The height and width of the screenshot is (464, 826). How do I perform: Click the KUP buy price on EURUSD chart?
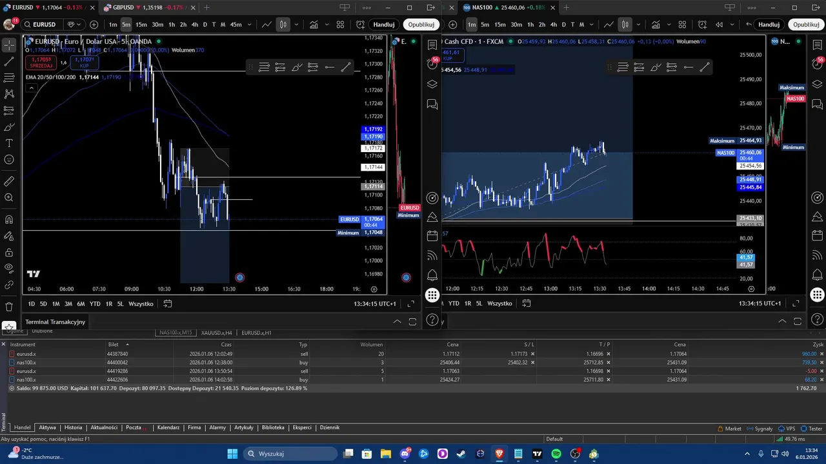point(85,63)
